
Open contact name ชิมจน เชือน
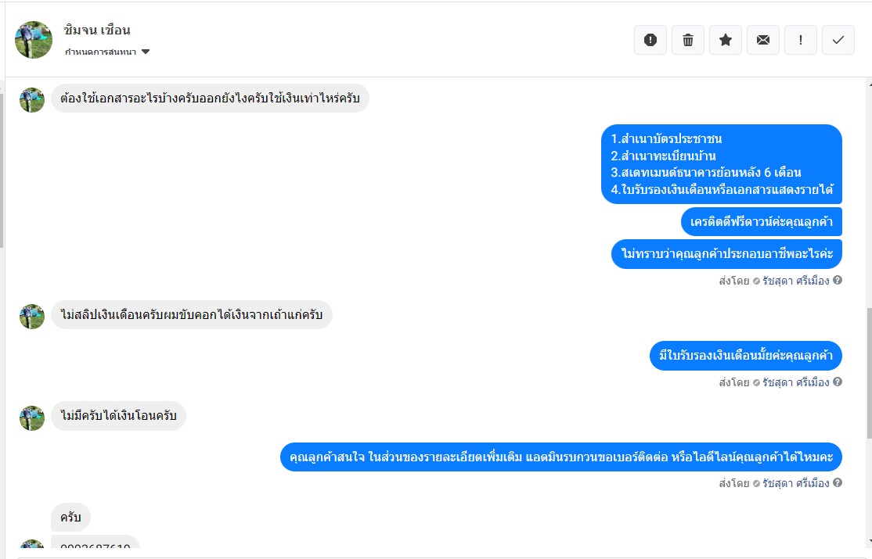pyautogui.click(x=97, y=30)
